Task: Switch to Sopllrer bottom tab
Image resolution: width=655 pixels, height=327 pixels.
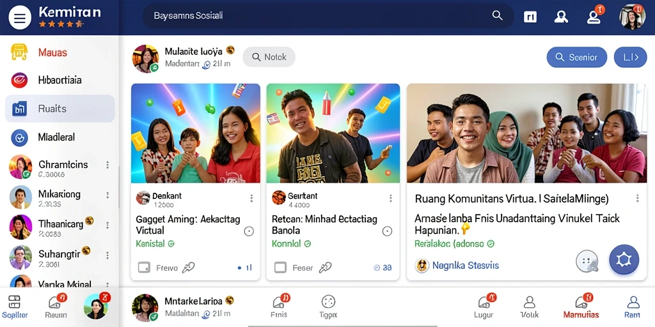Action: [x=15, y=307]
